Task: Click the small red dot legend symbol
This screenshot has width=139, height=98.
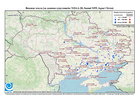Action: (130, 18)
